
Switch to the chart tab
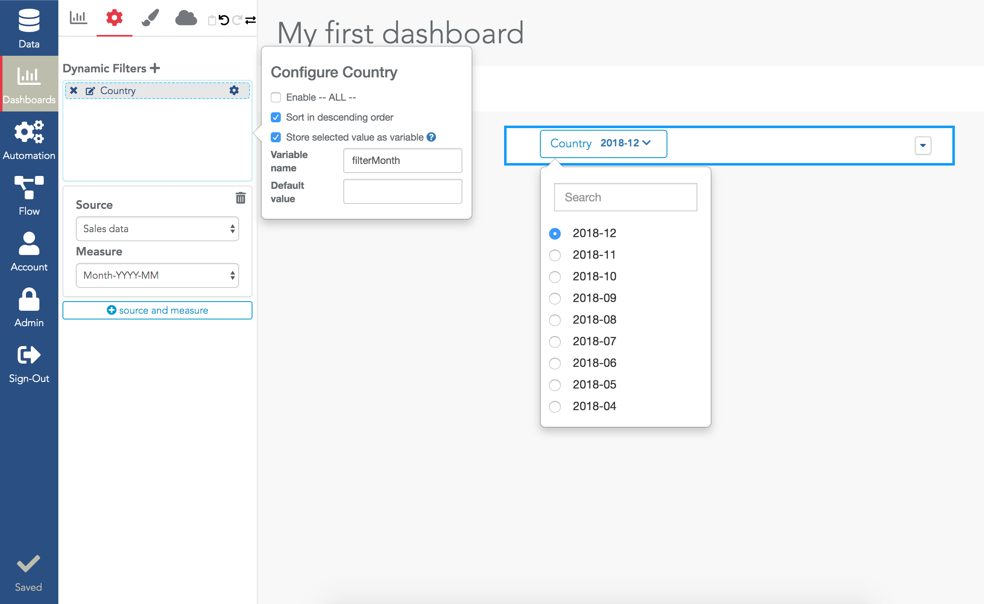(x=78, y=18)
